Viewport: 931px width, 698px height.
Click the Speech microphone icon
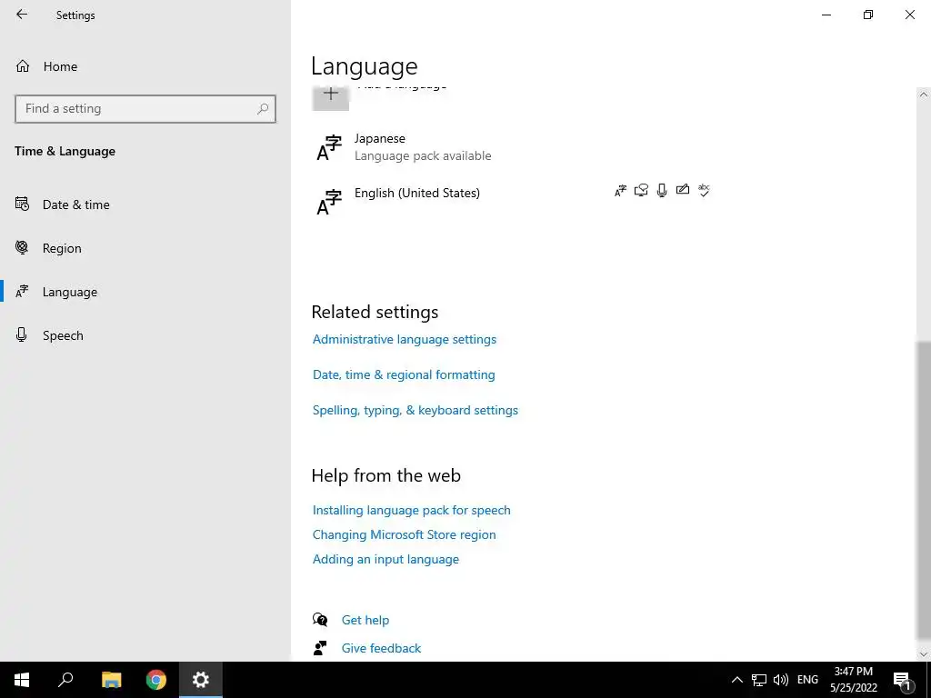(x=22, y=334)
